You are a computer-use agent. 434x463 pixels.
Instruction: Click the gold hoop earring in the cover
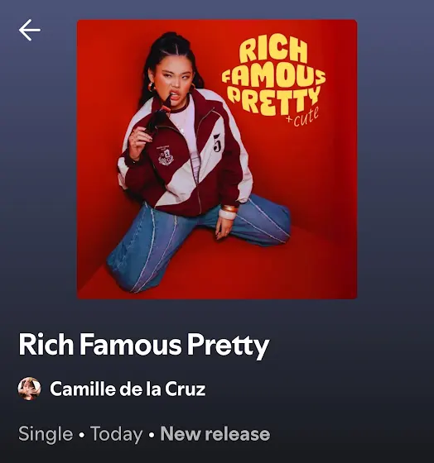(152, 87)
